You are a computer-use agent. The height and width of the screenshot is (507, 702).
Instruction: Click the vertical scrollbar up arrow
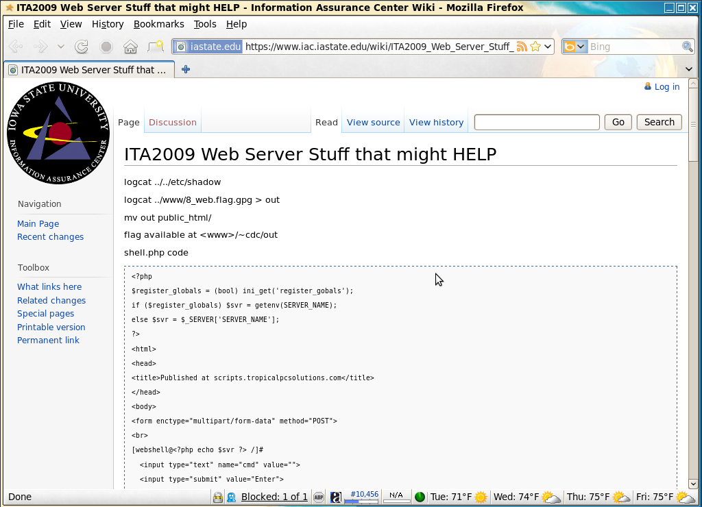click(x=693, y=83)
